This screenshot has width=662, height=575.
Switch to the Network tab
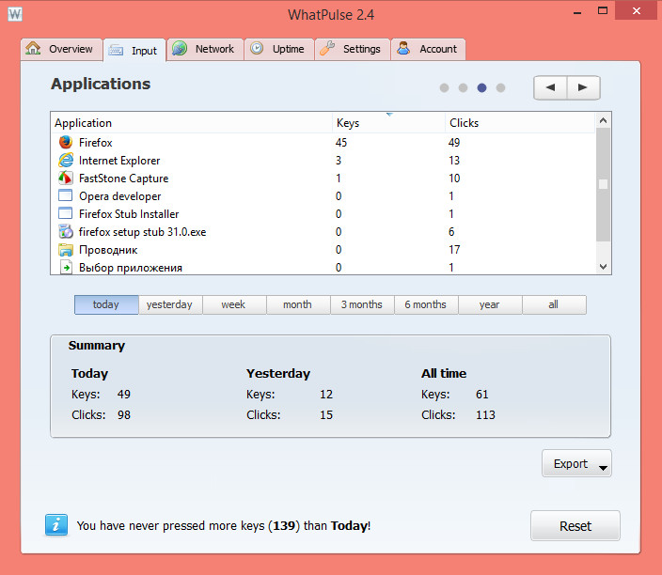pos(205,49)
